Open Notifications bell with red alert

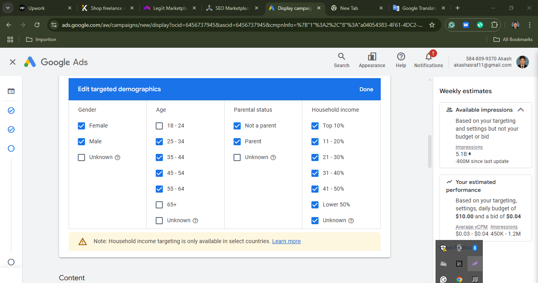point(428,58)
